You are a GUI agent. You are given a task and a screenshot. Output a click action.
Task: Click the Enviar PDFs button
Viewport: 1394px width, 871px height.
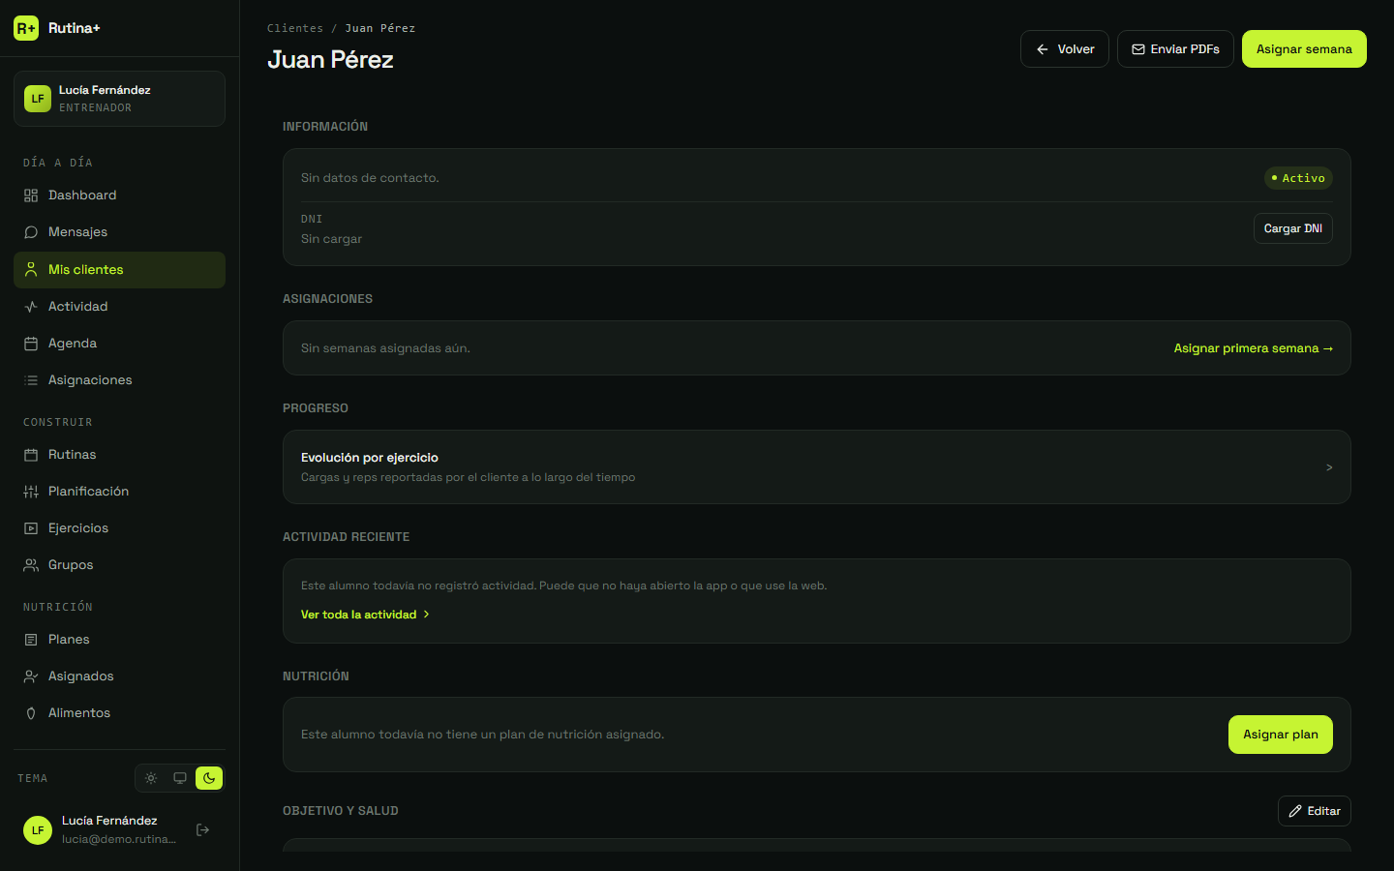click(1175, 49)
